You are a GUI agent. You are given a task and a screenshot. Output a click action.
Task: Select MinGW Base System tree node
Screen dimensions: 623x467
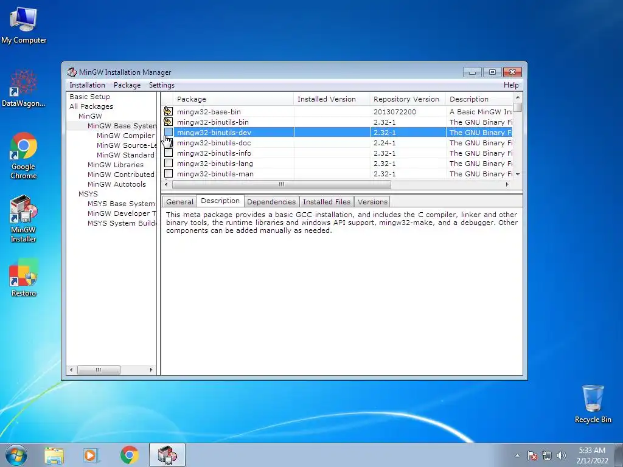[122, 126]
